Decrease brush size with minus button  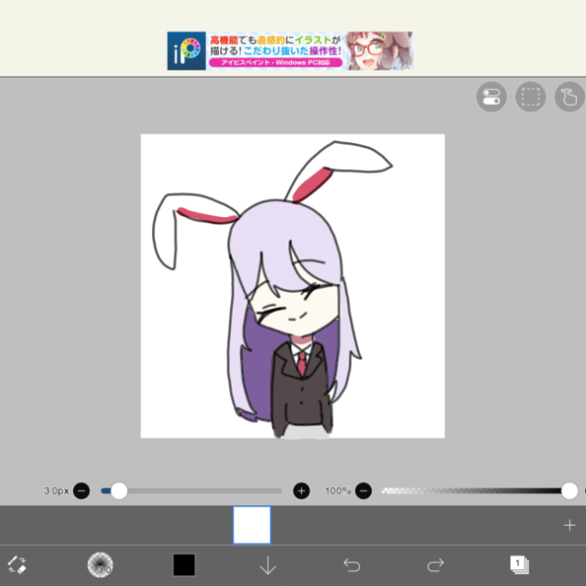82,490
